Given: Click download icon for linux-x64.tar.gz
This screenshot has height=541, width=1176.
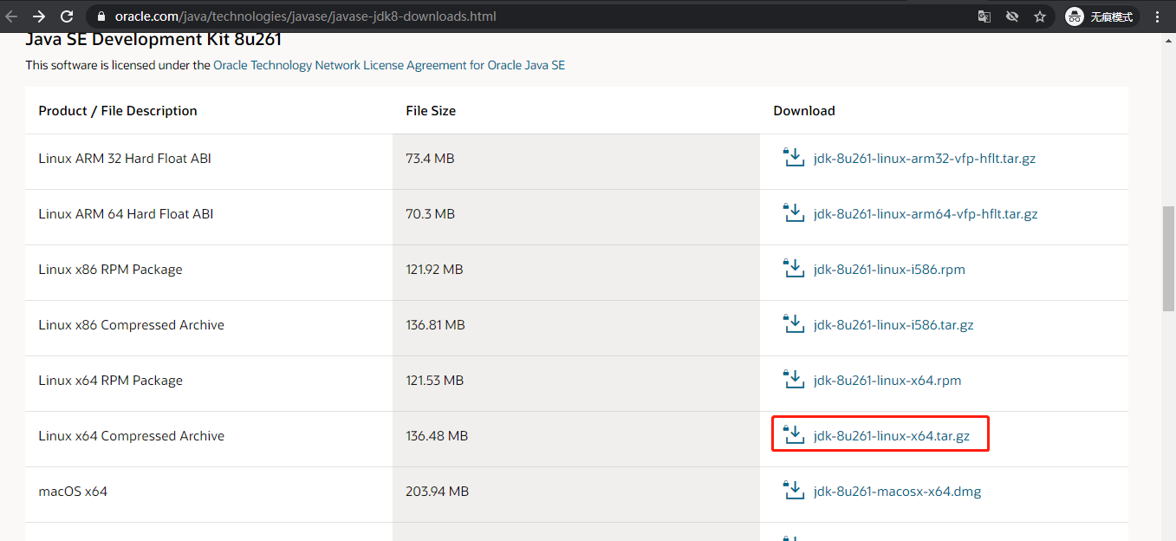Looking at the screenshot, I should [794, 435].
